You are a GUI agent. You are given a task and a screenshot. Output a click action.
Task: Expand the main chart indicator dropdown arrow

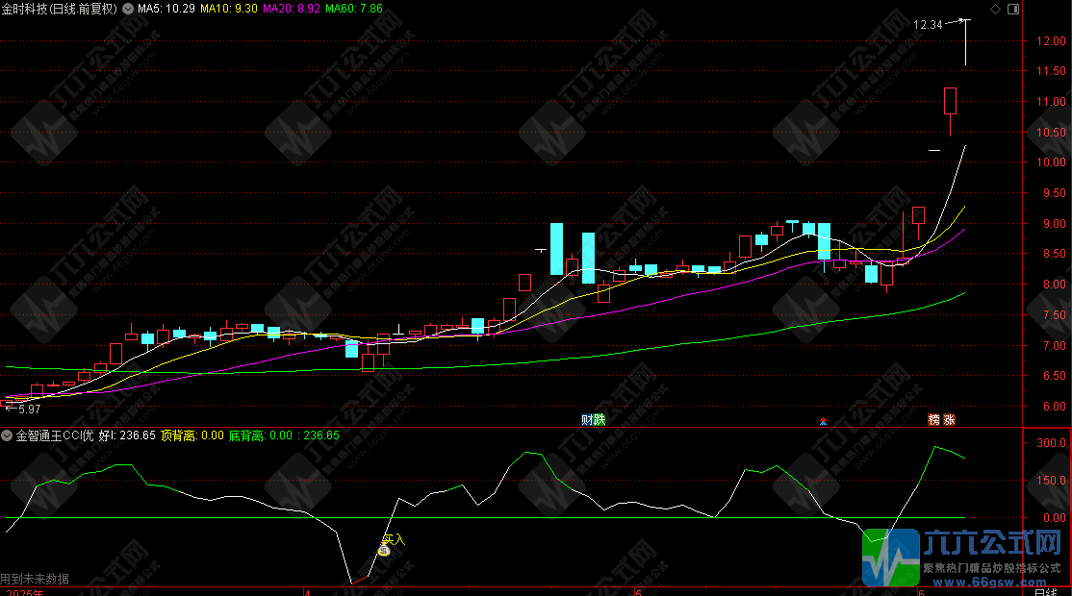(129, 9)
